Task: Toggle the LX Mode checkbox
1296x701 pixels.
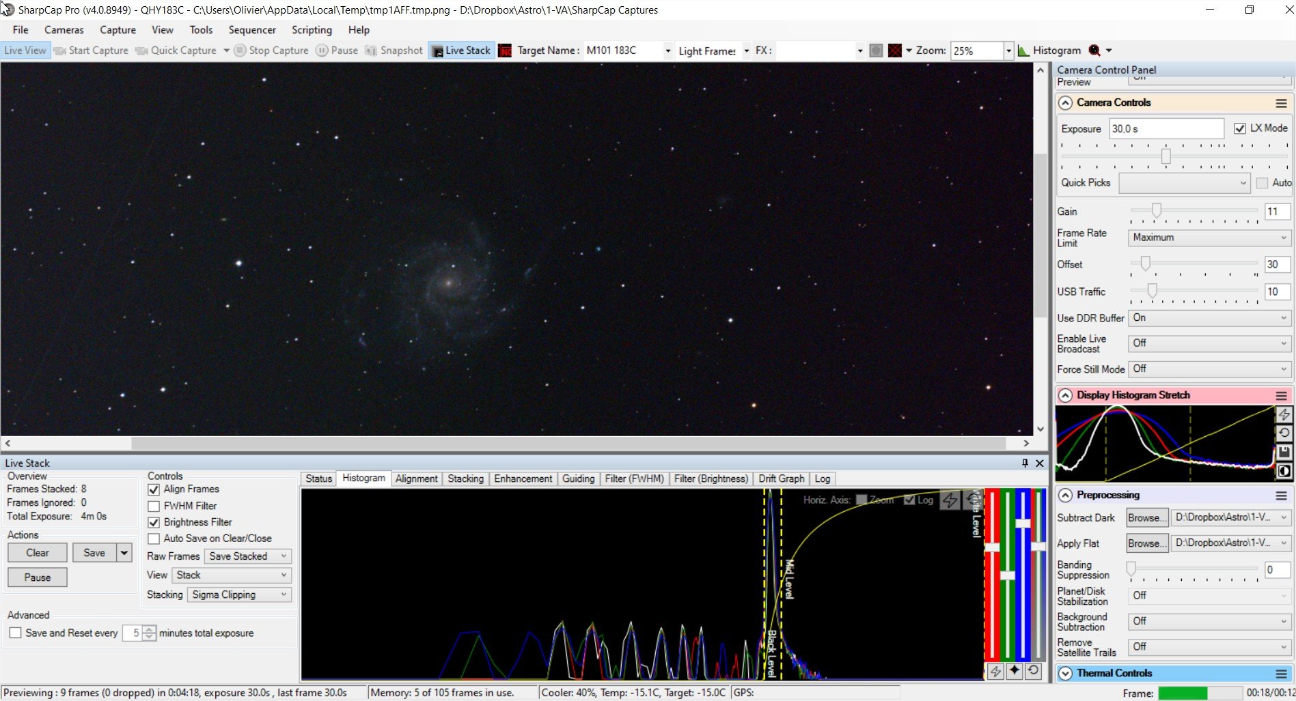Action: [x=1240, y=128]
